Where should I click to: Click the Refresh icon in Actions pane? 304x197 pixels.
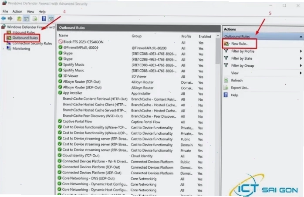[x=226, y=80]
